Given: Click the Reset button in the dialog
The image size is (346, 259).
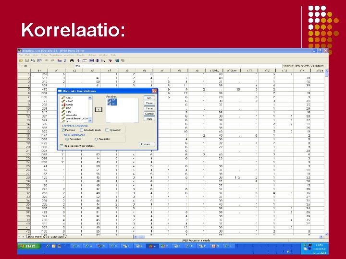Looking at the screenshot, I should pos(149,108).
